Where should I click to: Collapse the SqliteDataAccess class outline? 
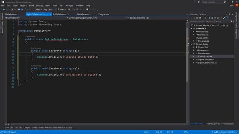pos(18,39)
